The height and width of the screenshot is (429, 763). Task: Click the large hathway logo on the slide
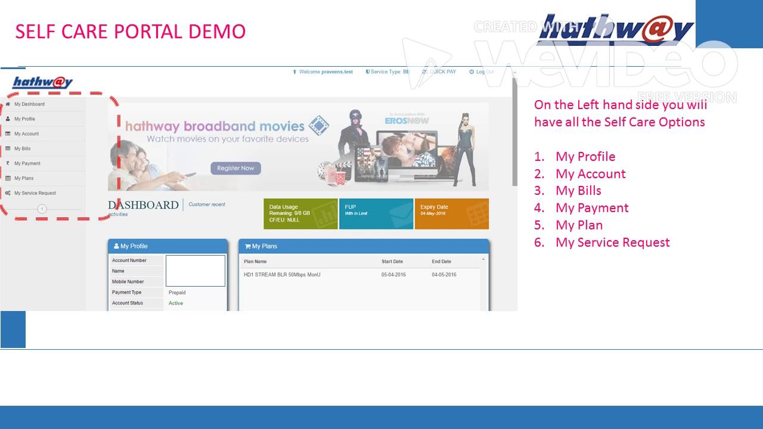pos(615,30)
